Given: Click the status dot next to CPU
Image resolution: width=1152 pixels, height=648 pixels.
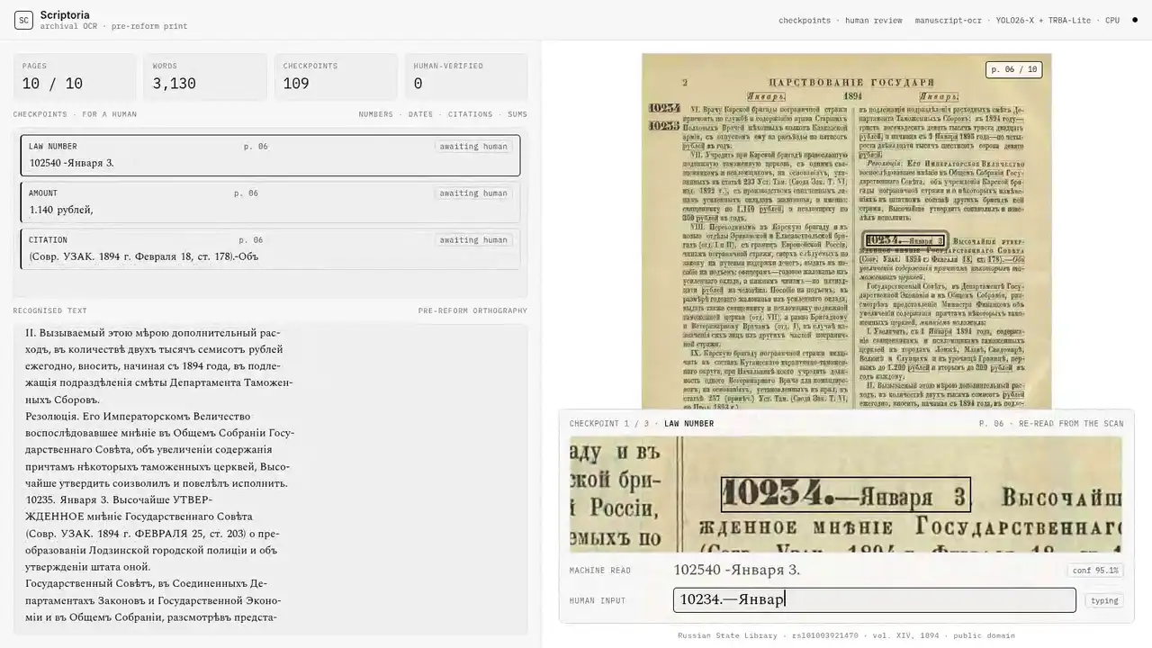Looking at the screenshot, I should click(1135, 20).
